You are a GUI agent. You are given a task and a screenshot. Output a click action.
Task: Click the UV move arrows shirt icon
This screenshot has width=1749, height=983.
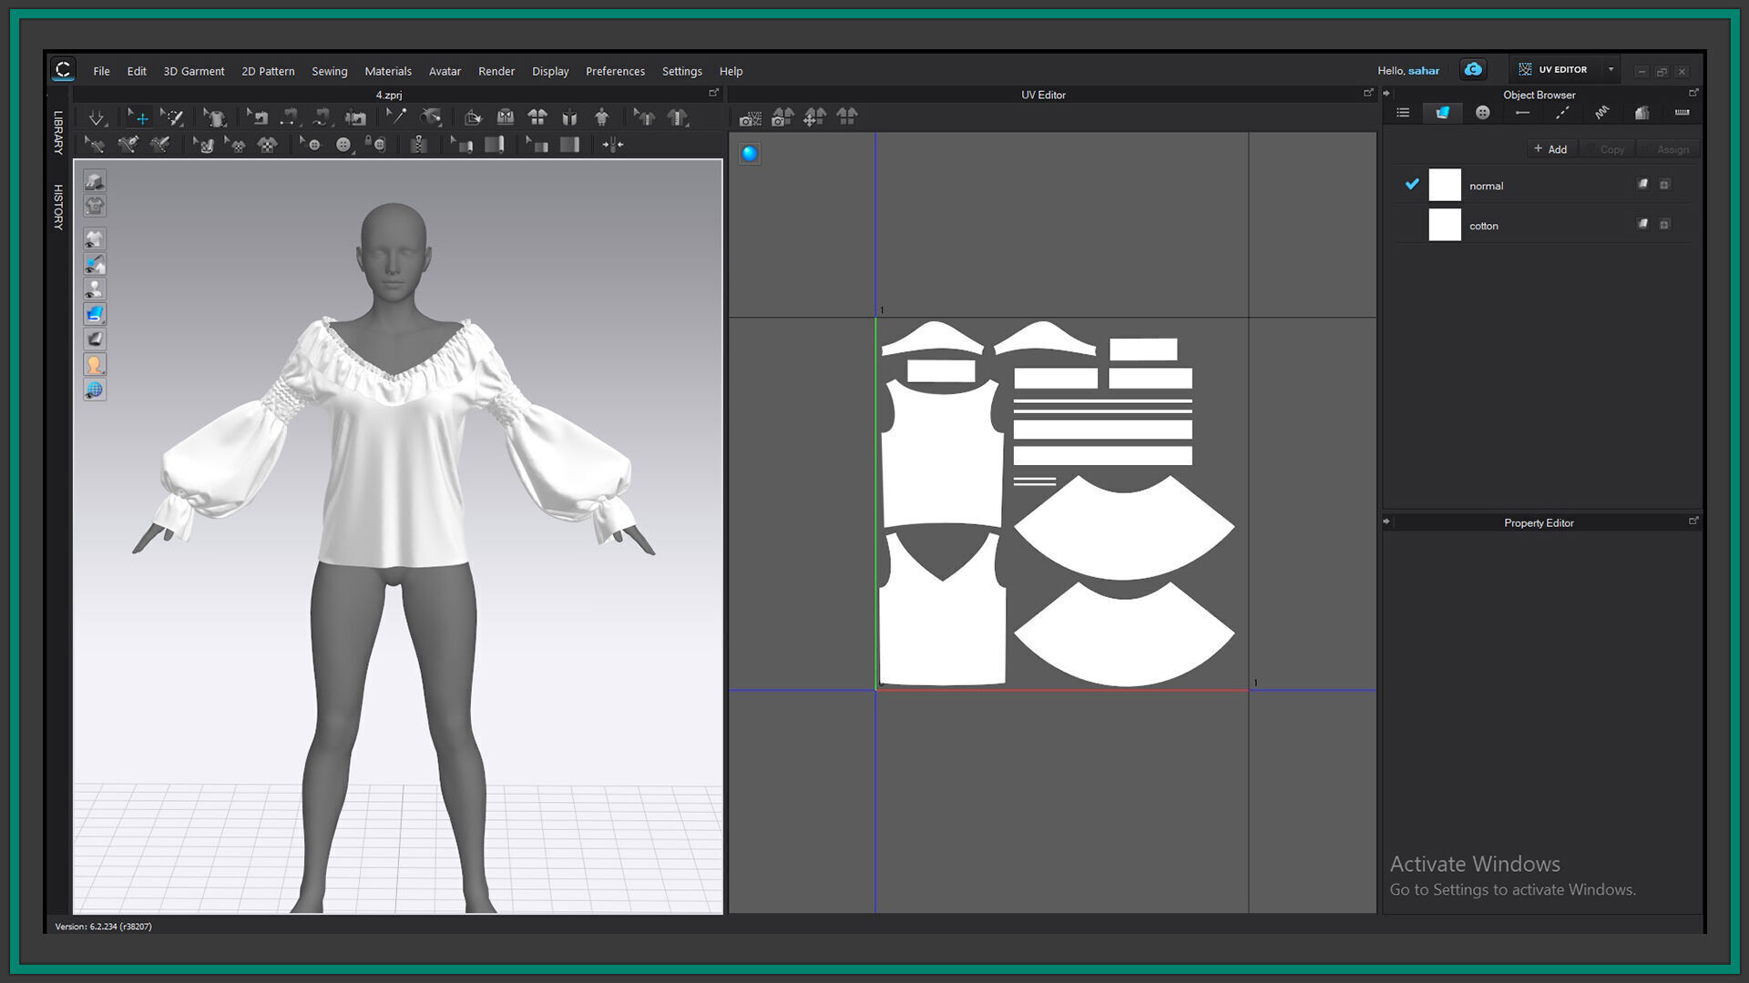pos(814,117)
